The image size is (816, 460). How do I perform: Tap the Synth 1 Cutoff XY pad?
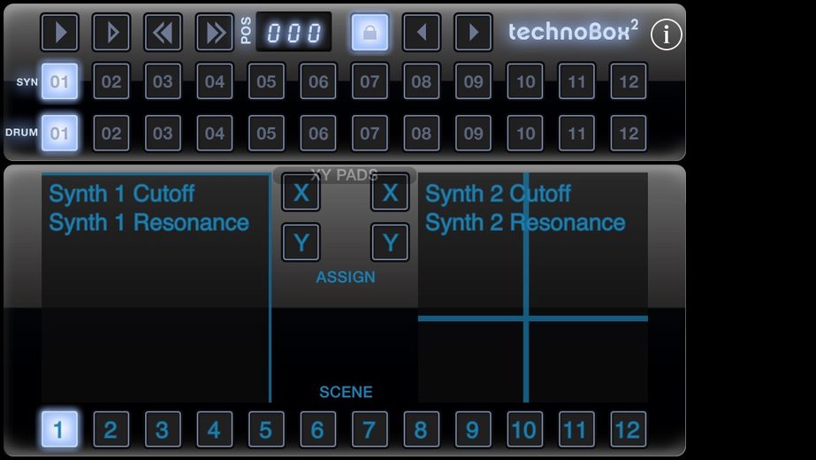click(x=156, y=287)
